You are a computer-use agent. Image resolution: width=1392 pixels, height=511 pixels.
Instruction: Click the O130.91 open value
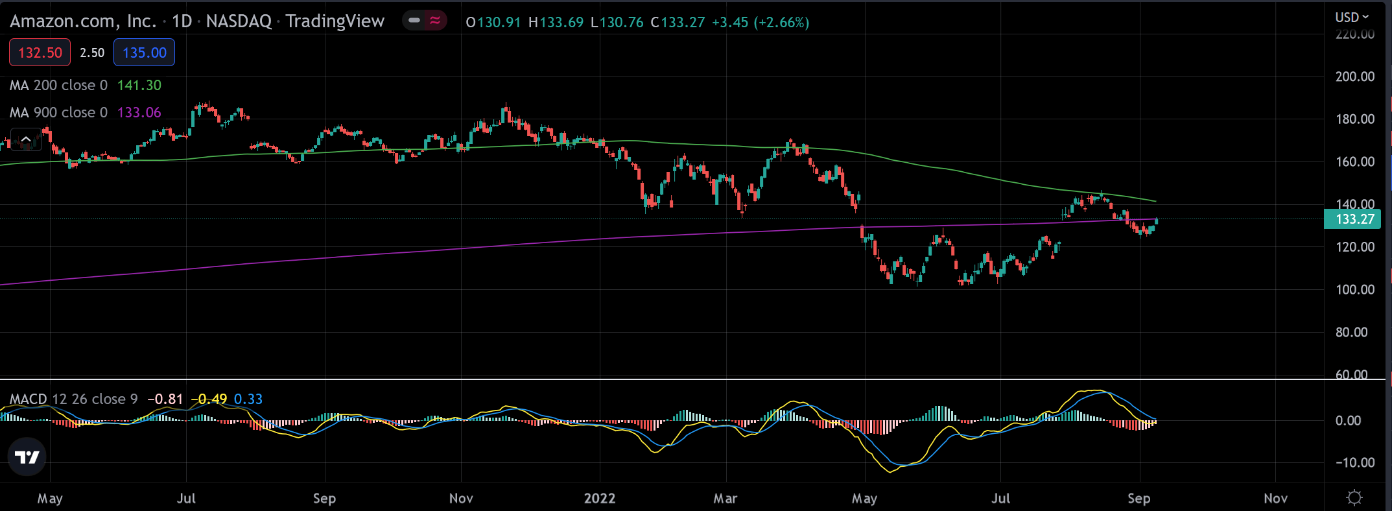pos(493,22)
